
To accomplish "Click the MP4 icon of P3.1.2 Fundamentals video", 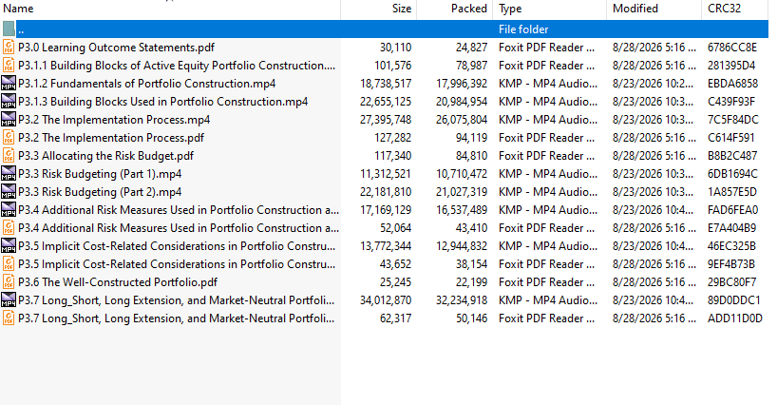I will 9,84.
